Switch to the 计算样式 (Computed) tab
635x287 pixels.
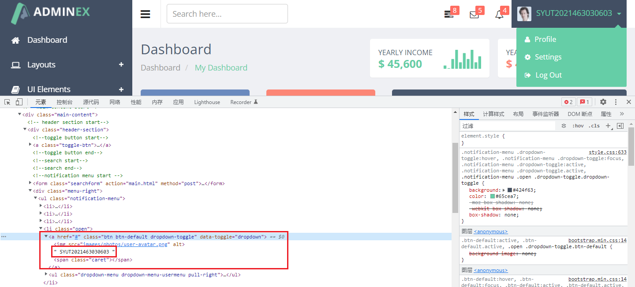[x=493, y=114]
